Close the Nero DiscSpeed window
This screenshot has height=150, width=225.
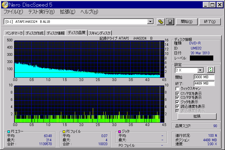point(220,5)
